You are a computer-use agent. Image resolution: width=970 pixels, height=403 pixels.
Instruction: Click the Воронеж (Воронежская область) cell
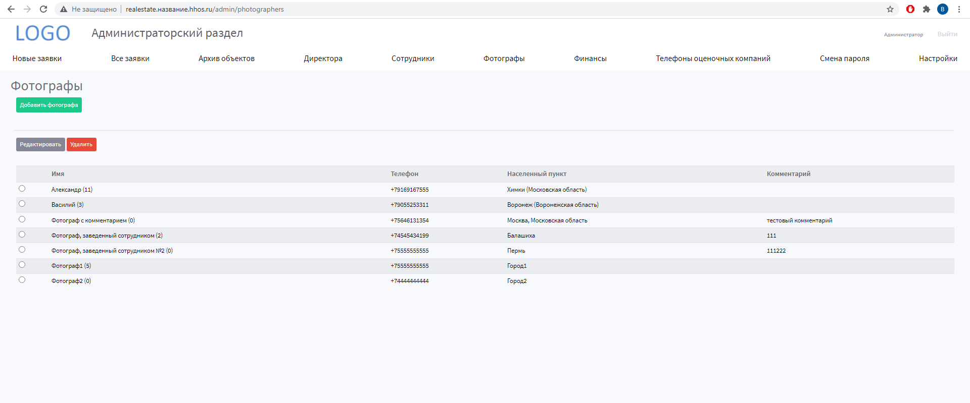[553, 205]
